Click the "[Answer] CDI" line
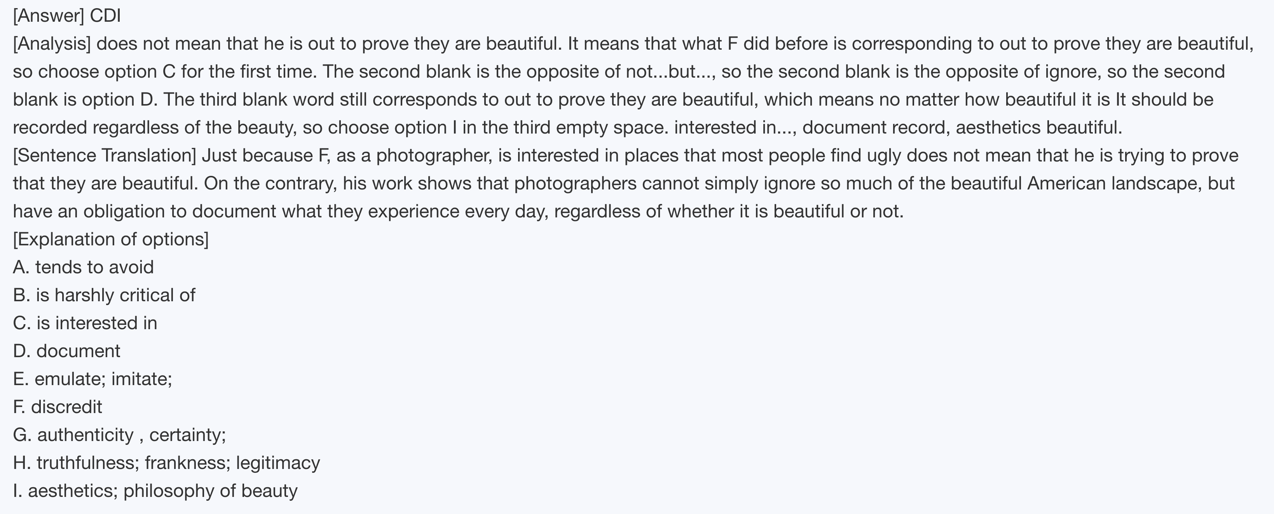The width and height of the screenshot is (1274, 514). coord(67,16)
